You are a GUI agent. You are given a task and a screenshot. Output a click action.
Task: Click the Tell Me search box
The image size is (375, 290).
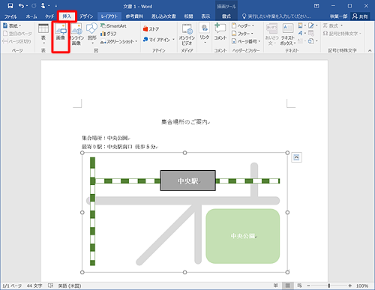(277, 16)
